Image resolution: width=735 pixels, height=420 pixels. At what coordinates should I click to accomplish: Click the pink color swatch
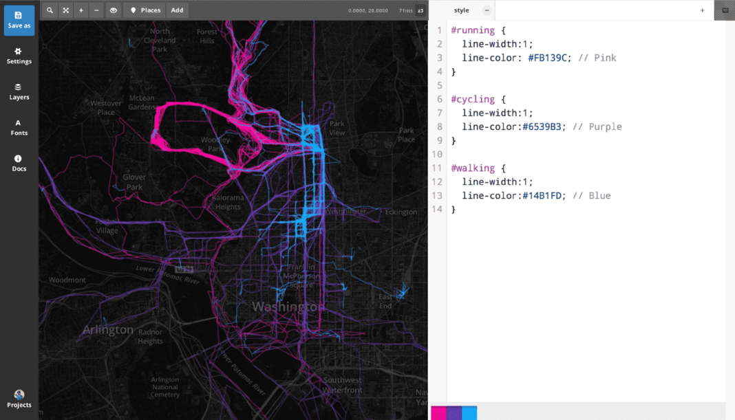(438, 413)
